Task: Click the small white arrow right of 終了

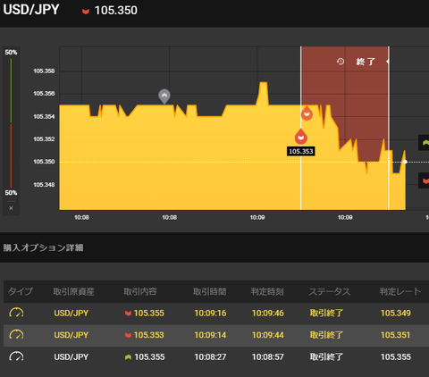Action: coord(387,62)
